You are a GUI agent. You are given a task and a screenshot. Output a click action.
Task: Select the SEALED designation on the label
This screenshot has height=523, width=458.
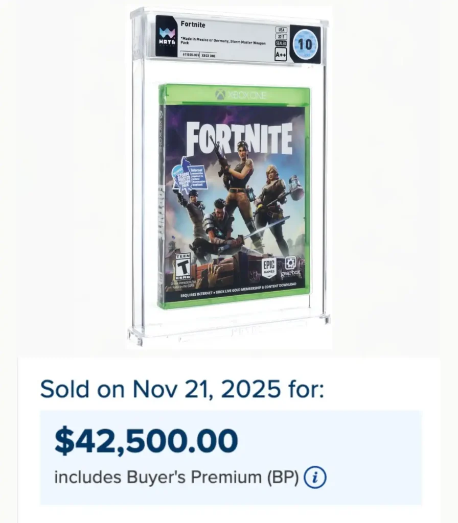(282, 42)
